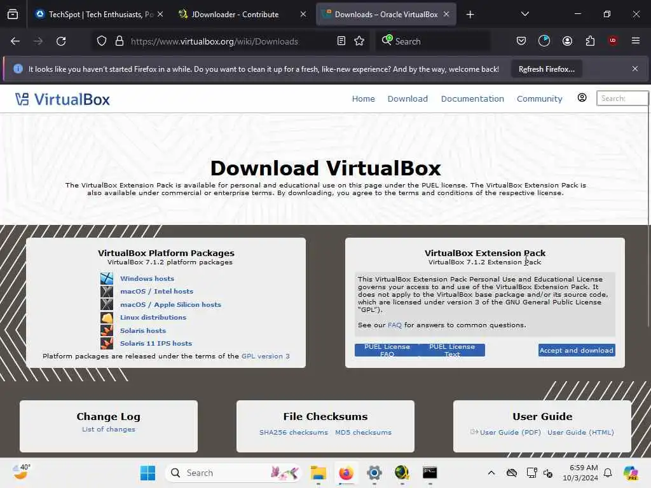Open the Windows hosts link
Screen dimensions: 651x488
[147, 278]
